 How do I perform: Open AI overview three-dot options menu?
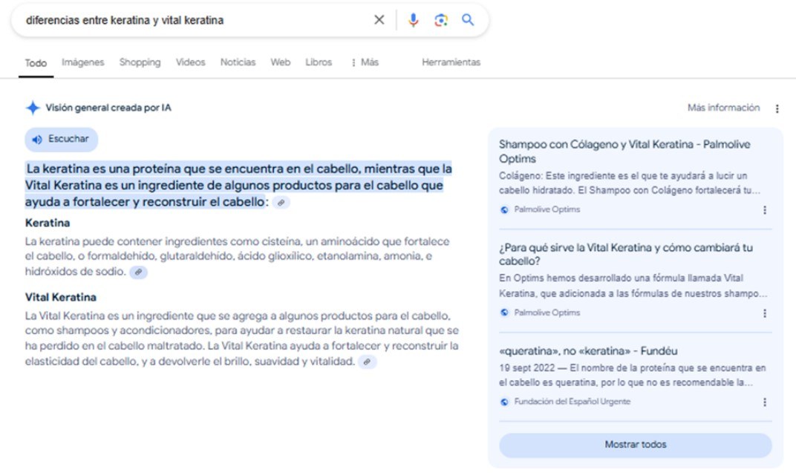pyautogui.click(x=777, y=108)
